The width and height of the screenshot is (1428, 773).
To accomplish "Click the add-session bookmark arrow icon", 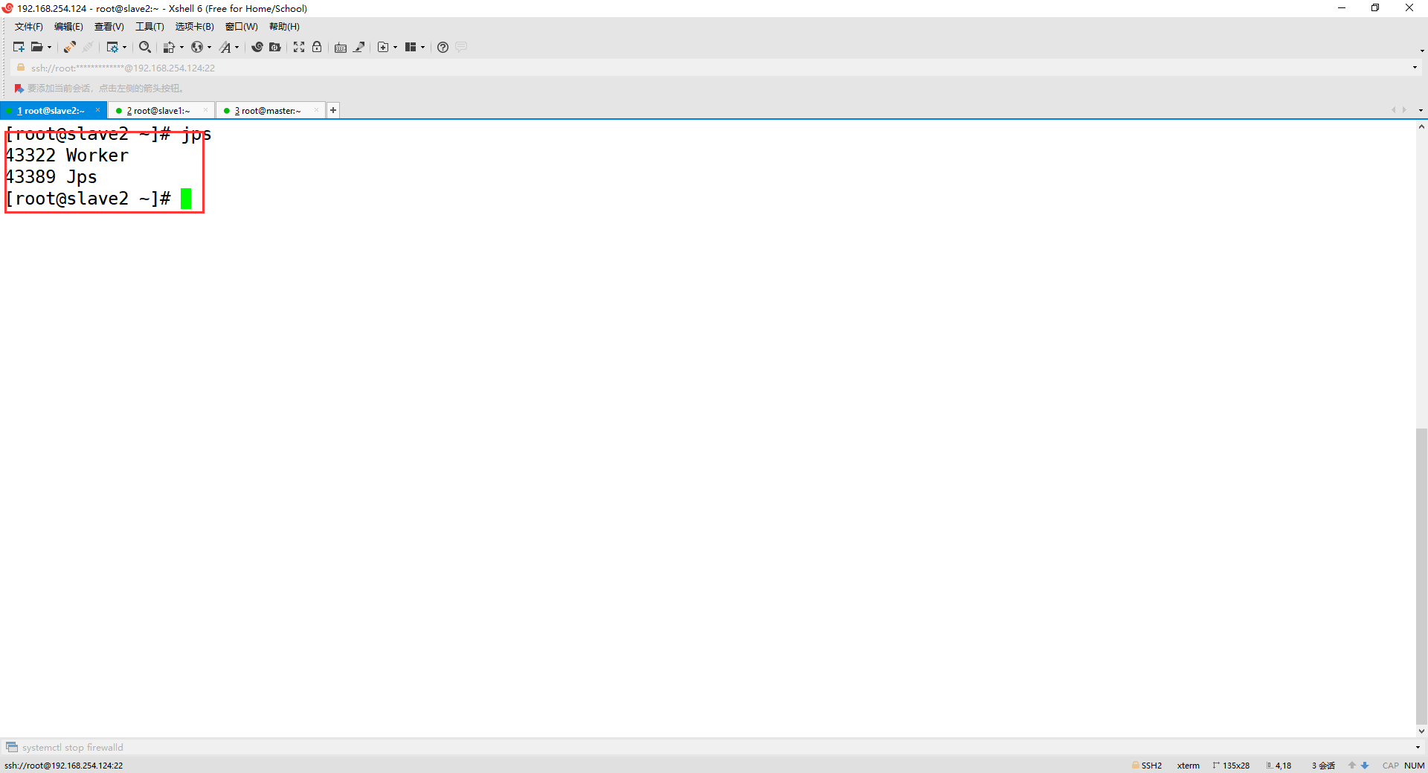I will [19, 89].
